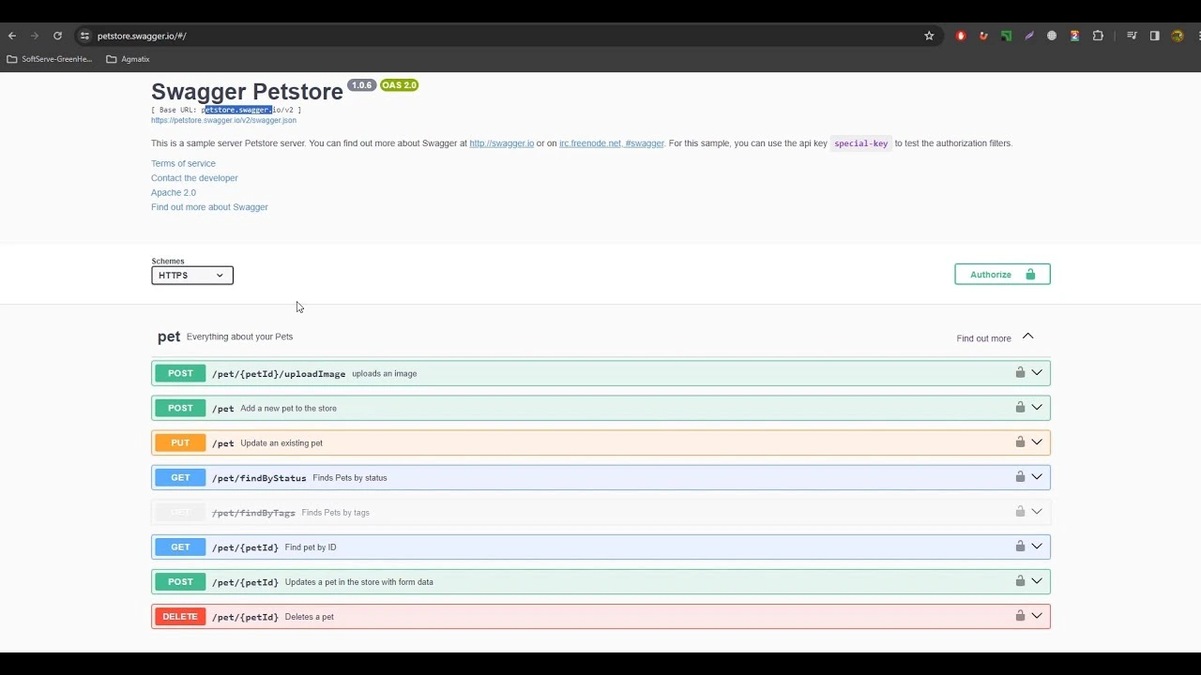Expand POST Updates pet with form data chevron
Viewport: 1201px width, 675px height.
click(1037, 580)
